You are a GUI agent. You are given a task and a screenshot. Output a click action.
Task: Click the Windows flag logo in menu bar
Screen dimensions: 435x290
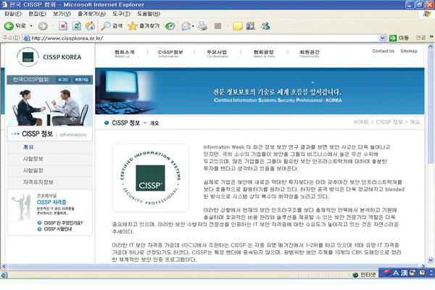click(x=427, y=14)
